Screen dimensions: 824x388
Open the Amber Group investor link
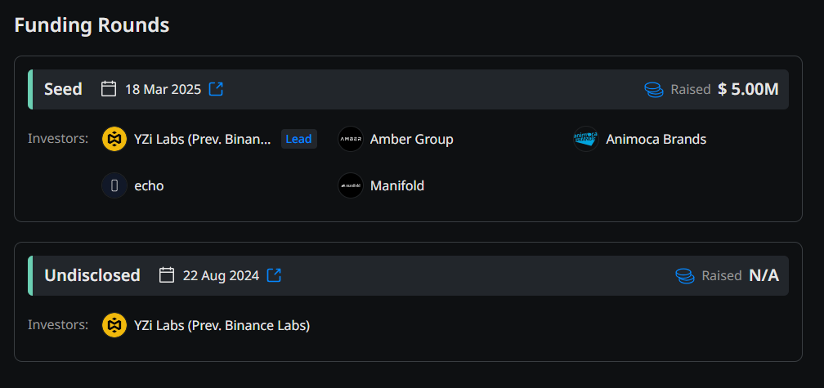pyautogui.click(x=411, y=139)
